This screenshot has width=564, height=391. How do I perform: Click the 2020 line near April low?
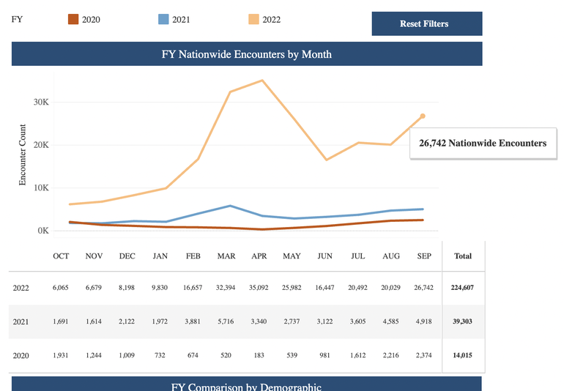point(262,229)
